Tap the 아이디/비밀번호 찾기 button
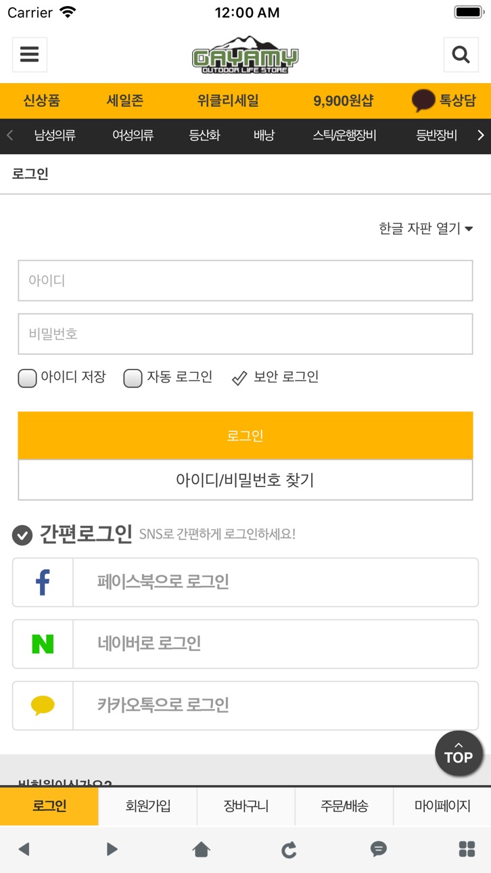 [x=245, y=480]
